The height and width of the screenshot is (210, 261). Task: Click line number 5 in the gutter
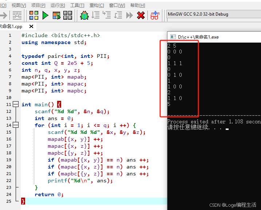(x=10, y=63)
